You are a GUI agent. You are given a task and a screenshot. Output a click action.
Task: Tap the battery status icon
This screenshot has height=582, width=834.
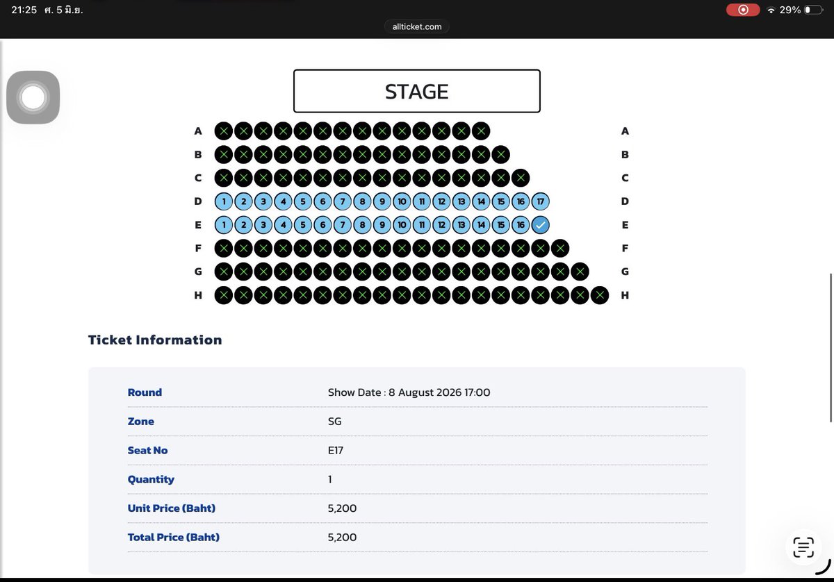pos(814,10)
